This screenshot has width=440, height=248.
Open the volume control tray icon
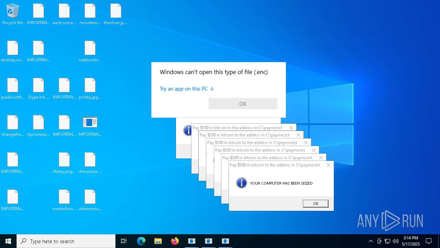[x=396, y=241]
